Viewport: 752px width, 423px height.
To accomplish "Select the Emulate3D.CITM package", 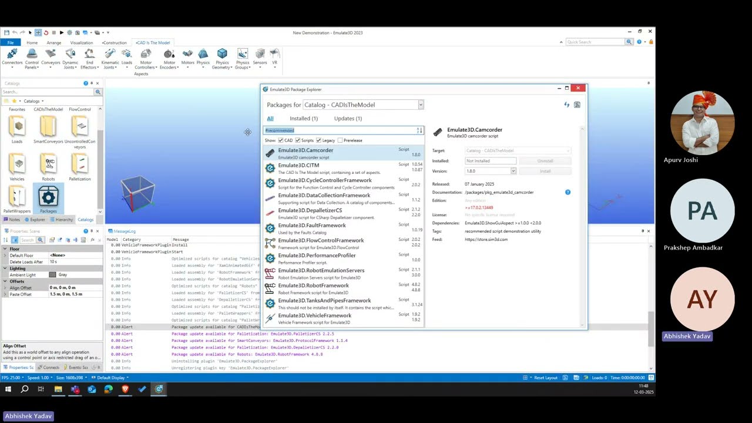I will point(343,169).
